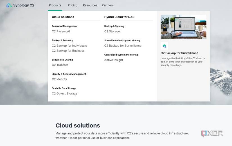Open C2 Backup for Surveillance menu link
This screenshot has height=146, width=232.
coord(123,46)
